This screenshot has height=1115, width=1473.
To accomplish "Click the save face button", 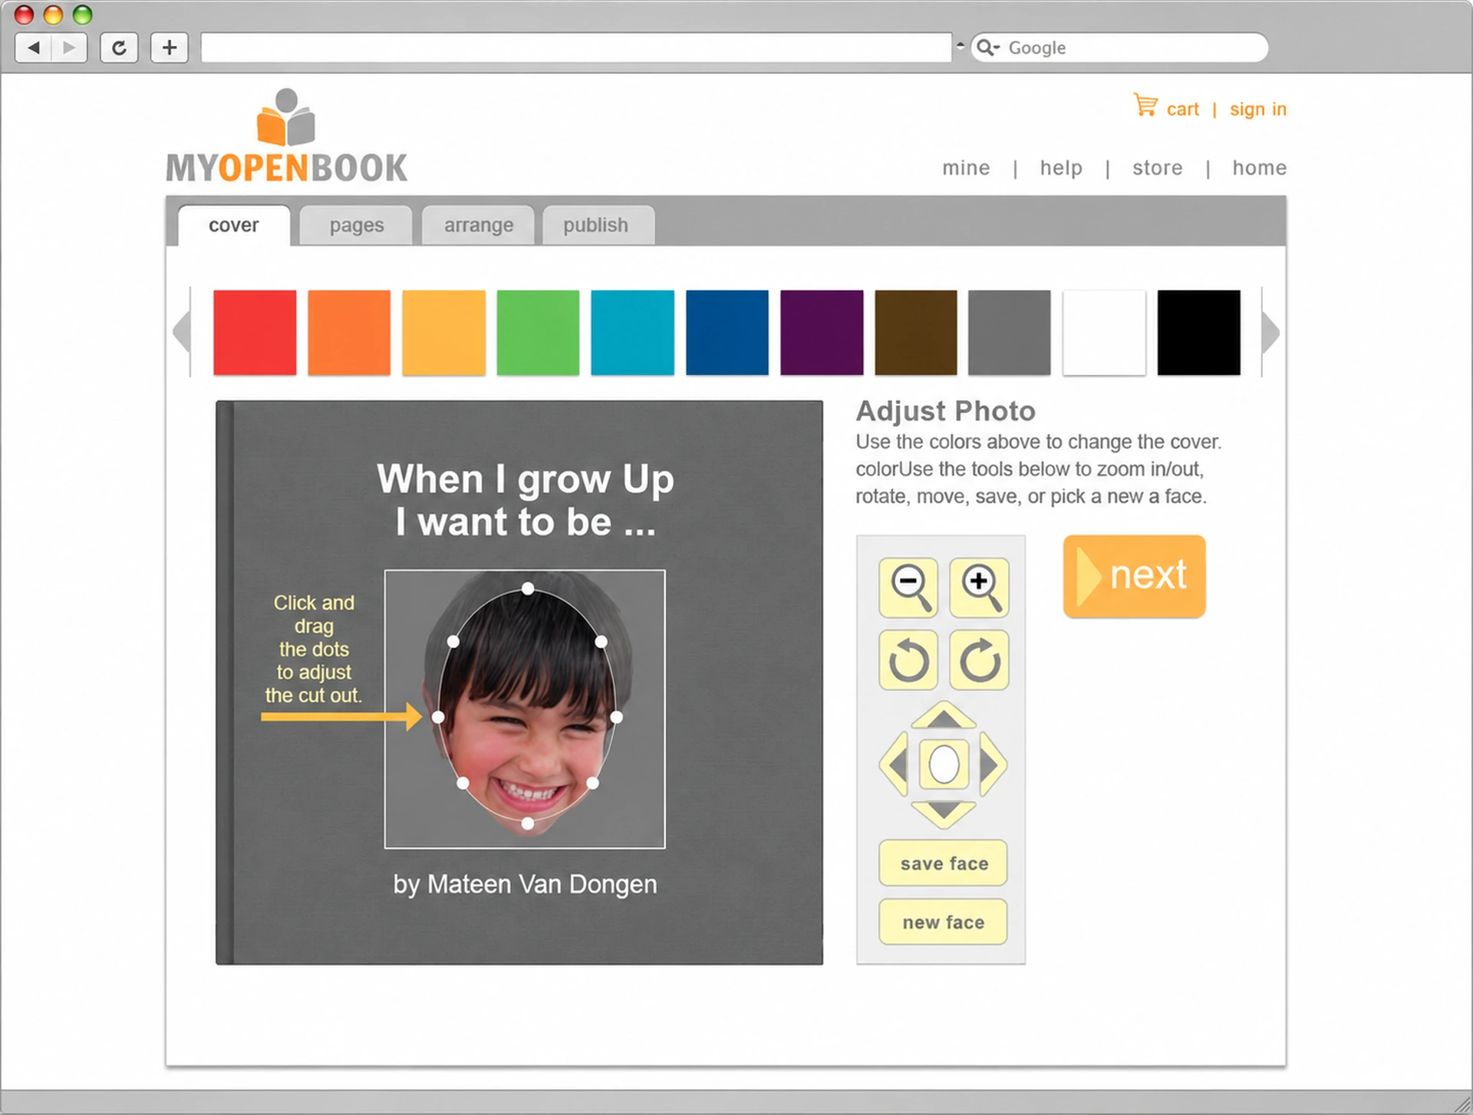I will tap(943, 863).
